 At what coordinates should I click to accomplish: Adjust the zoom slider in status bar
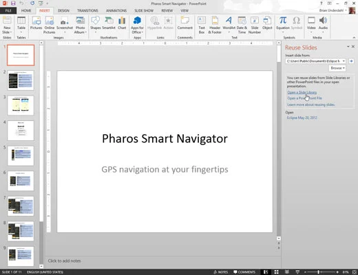(319, 272)
